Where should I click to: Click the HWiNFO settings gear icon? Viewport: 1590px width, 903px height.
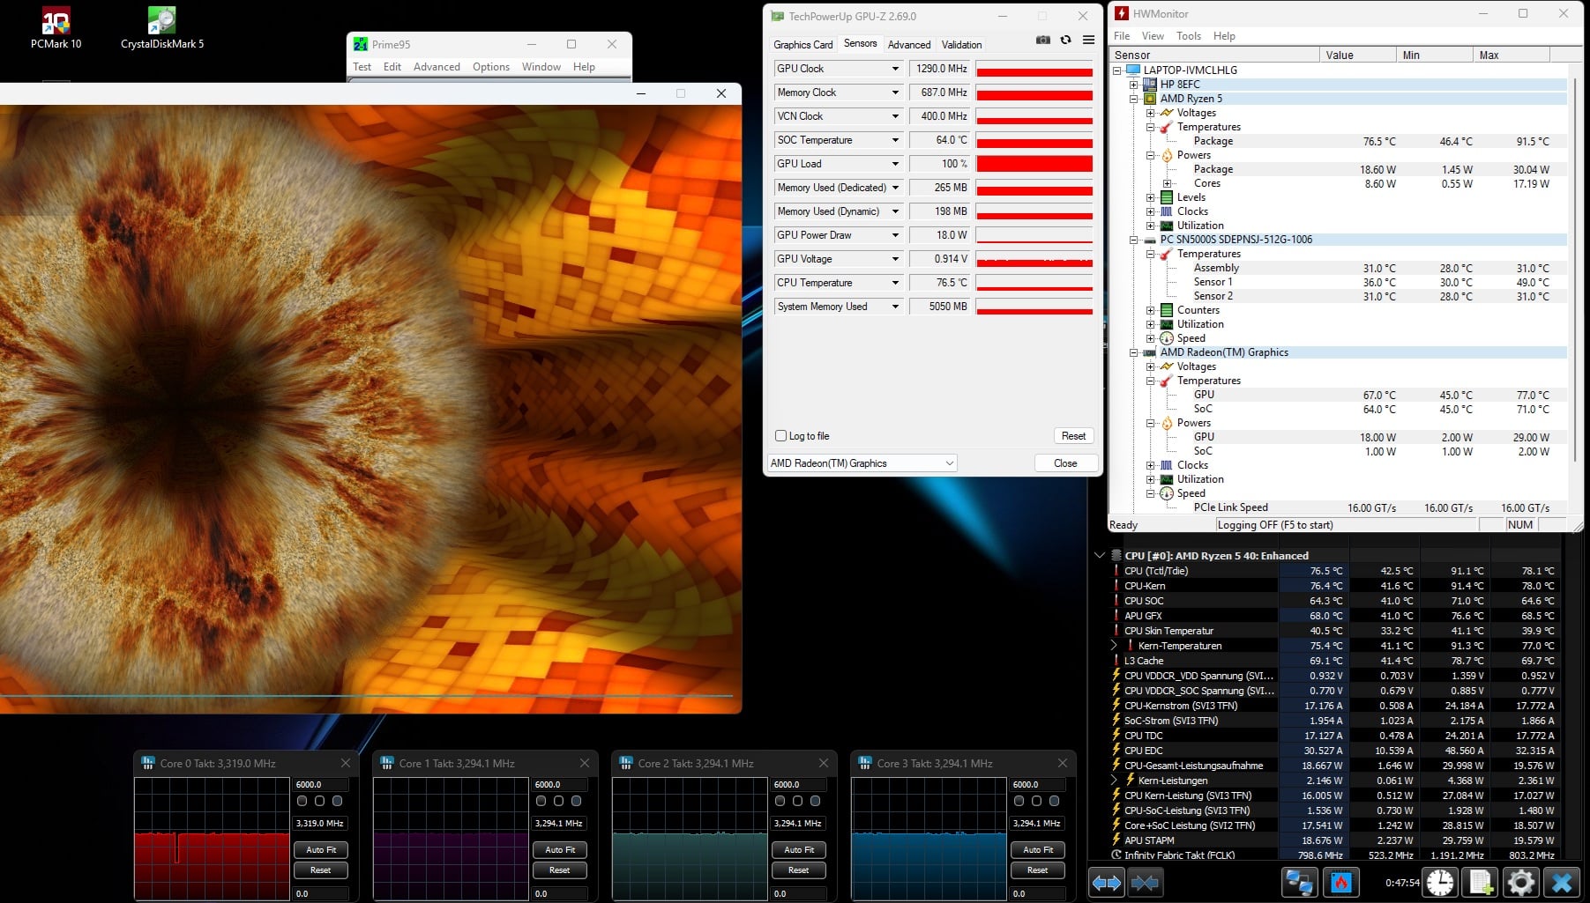(x=1520, y=882)
